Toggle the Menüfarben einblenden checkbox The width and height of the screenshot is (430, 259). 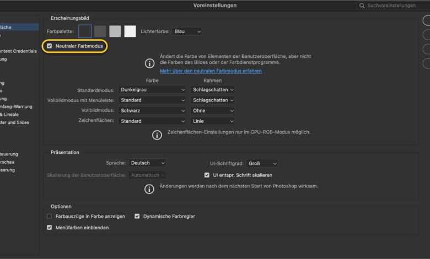[50, 227]
